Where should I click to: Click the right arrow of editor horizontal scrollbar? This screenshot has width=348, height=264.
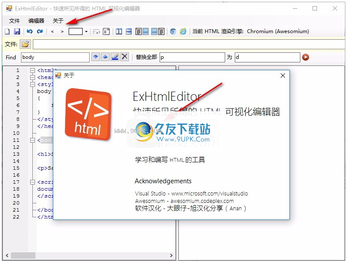171,255
